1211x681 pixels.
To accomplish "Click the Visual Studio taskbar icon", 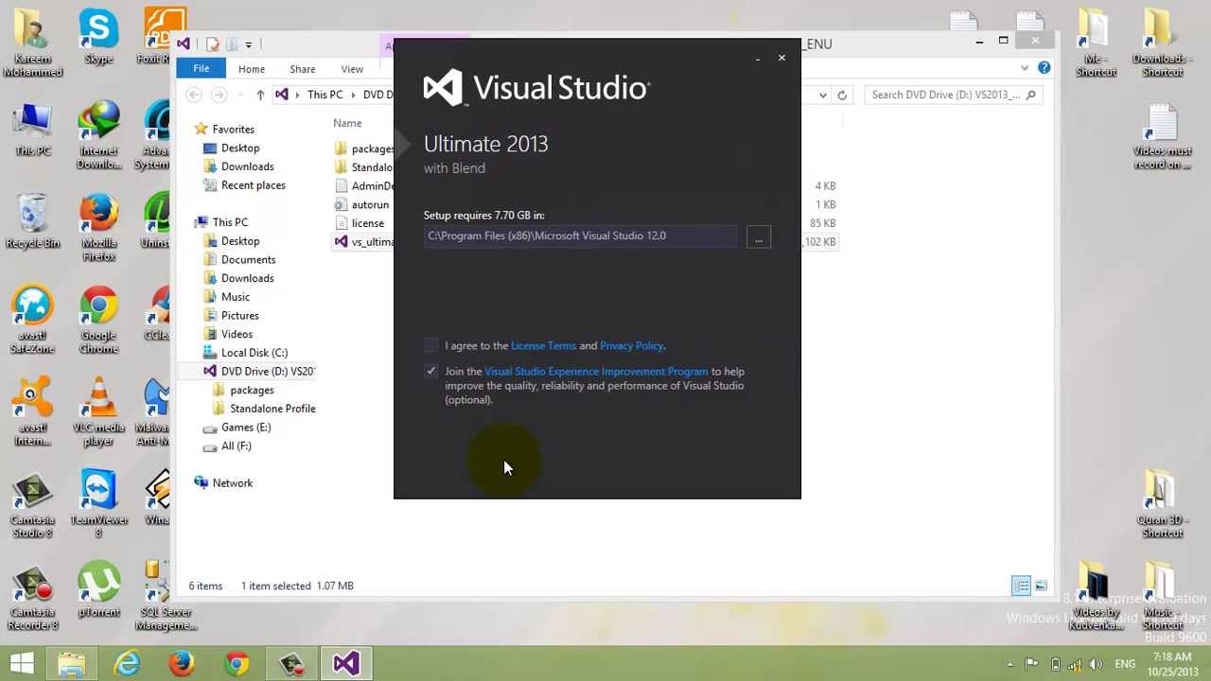I will 346,663.
